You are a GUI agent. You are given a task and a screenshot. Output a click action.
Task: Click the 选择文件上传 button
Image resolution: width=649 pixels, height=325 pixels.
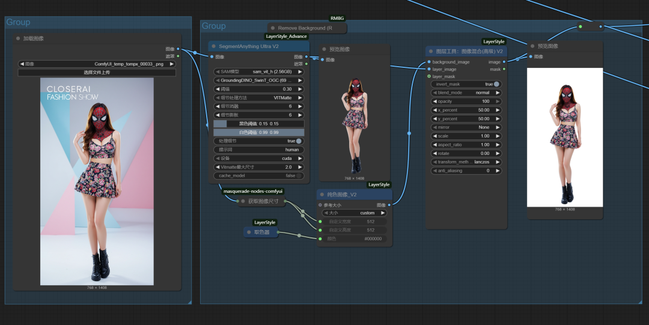coord(97,73)
